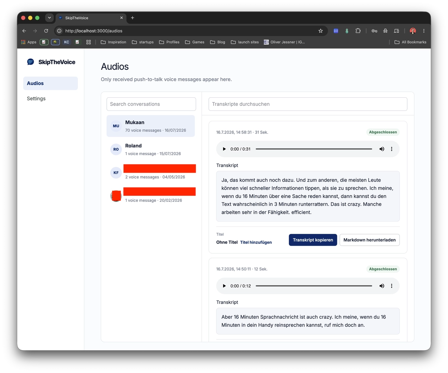Select the Mukaan conversation

[151, 126]
